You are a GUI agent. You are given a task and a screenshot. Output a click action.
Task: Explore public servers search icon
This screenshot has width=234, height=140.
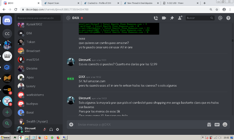click(7, 123)
